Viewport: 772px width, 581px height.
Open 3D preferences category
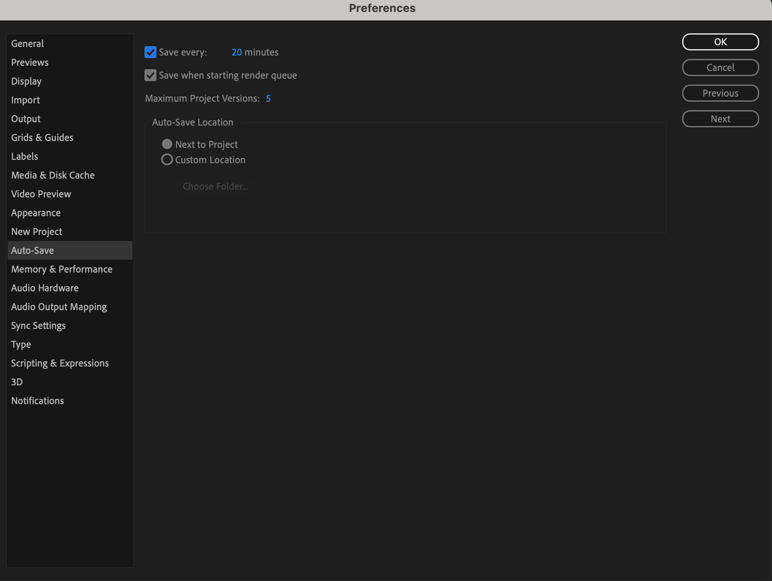click(70, 382)
